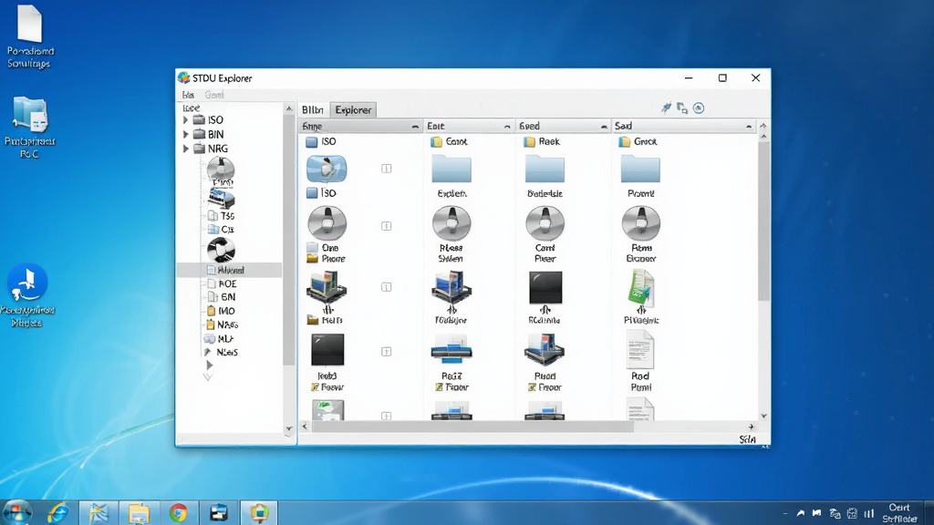
Task: Open the Reek folder row
Action: point(542,141)
